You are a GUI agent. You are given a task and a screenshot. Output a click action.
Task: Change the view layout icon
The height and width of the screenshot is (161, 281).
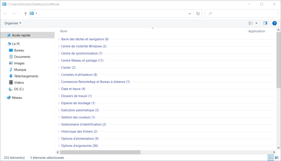(251, 23)
